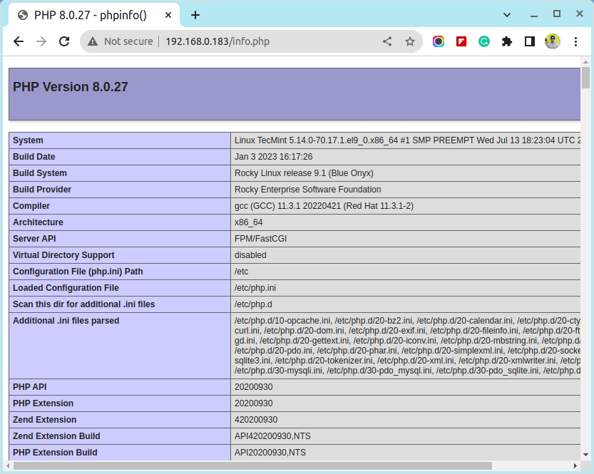Click the disabled value
Image resolution: width=594 pixels, height=474 pixels.
[x=250, y=255]
